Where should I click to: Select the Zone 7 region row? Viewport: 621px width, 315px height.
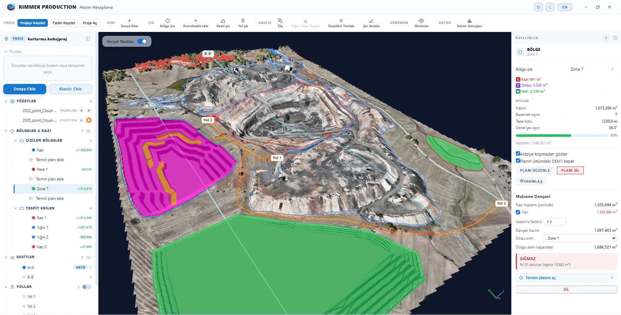54,189
